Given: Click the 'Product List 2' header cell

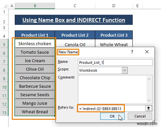Looking at the screenshot, I should [x=75, y=35].
